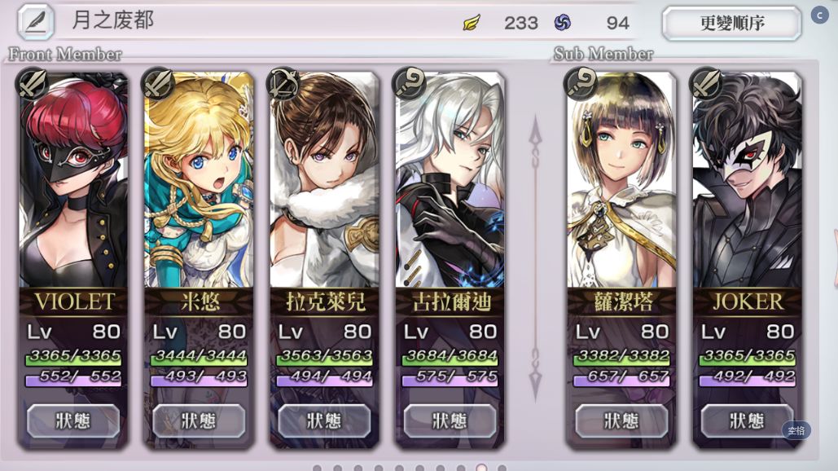The height and width of the screenshot is (471, 838).
Task: Click VIOLET's sword weapon icon
Action: click(x=32, y=84)
